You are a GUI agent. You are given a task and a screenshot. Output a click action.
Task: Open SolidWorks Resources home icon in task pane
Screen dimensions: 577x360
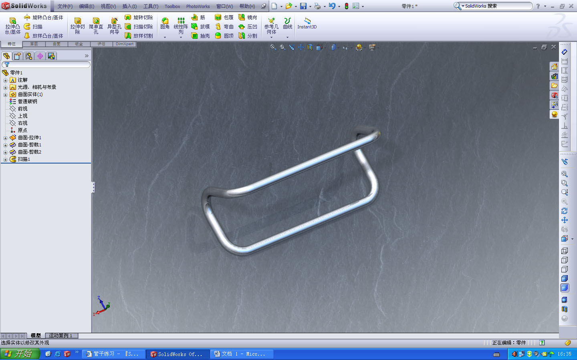554,66
